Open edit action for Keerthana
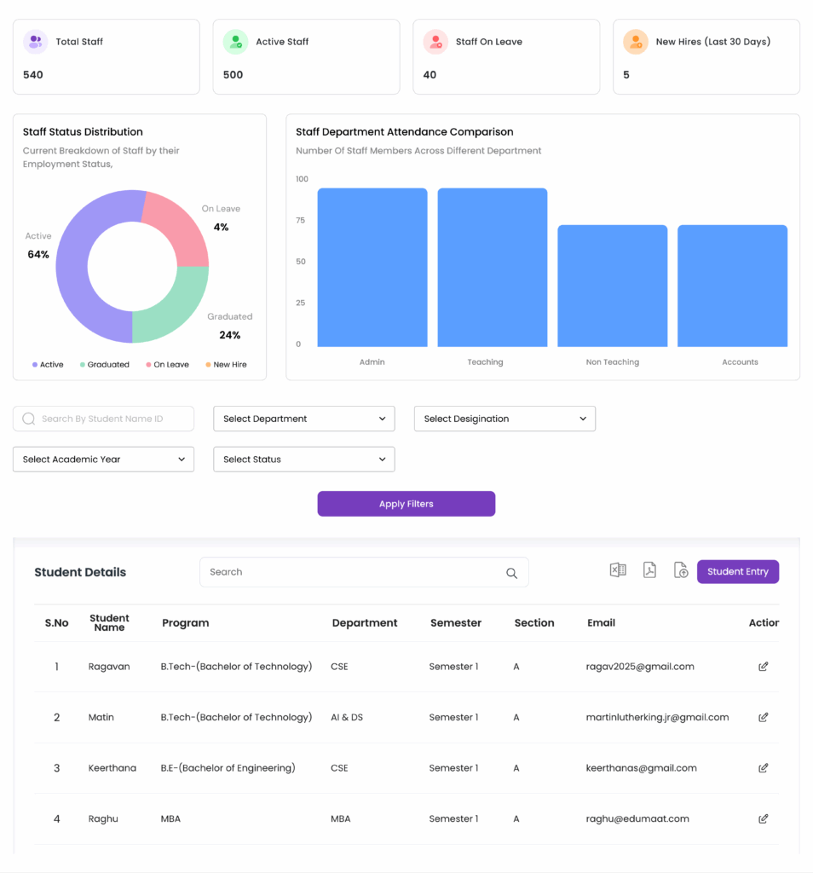The height and width of the screenshot is (873, 813). point(763,768)
